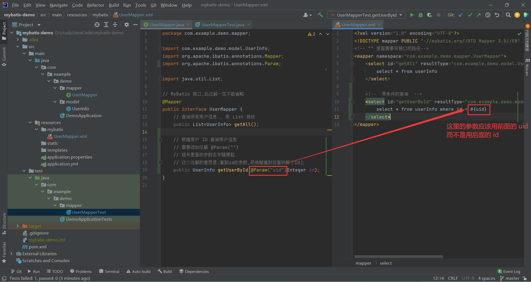The image size is (531, 282).
Task: Go to previous highlighted error arrow up
Action: pyautogui.click(x=321, y=34)
